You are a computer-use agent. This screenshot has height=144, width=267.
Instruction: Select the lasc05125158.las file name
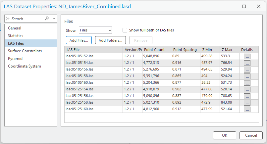coord(80,103)
